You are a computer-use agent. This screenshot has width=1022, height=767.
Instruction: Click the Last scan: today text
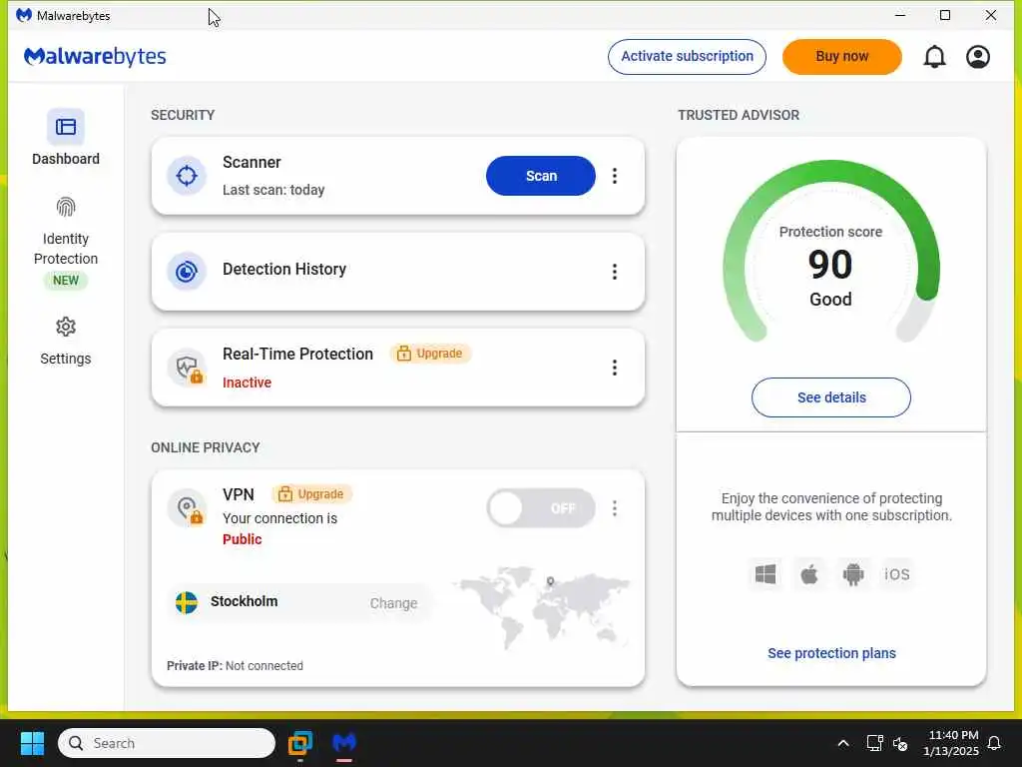click(x=273, y=190)
